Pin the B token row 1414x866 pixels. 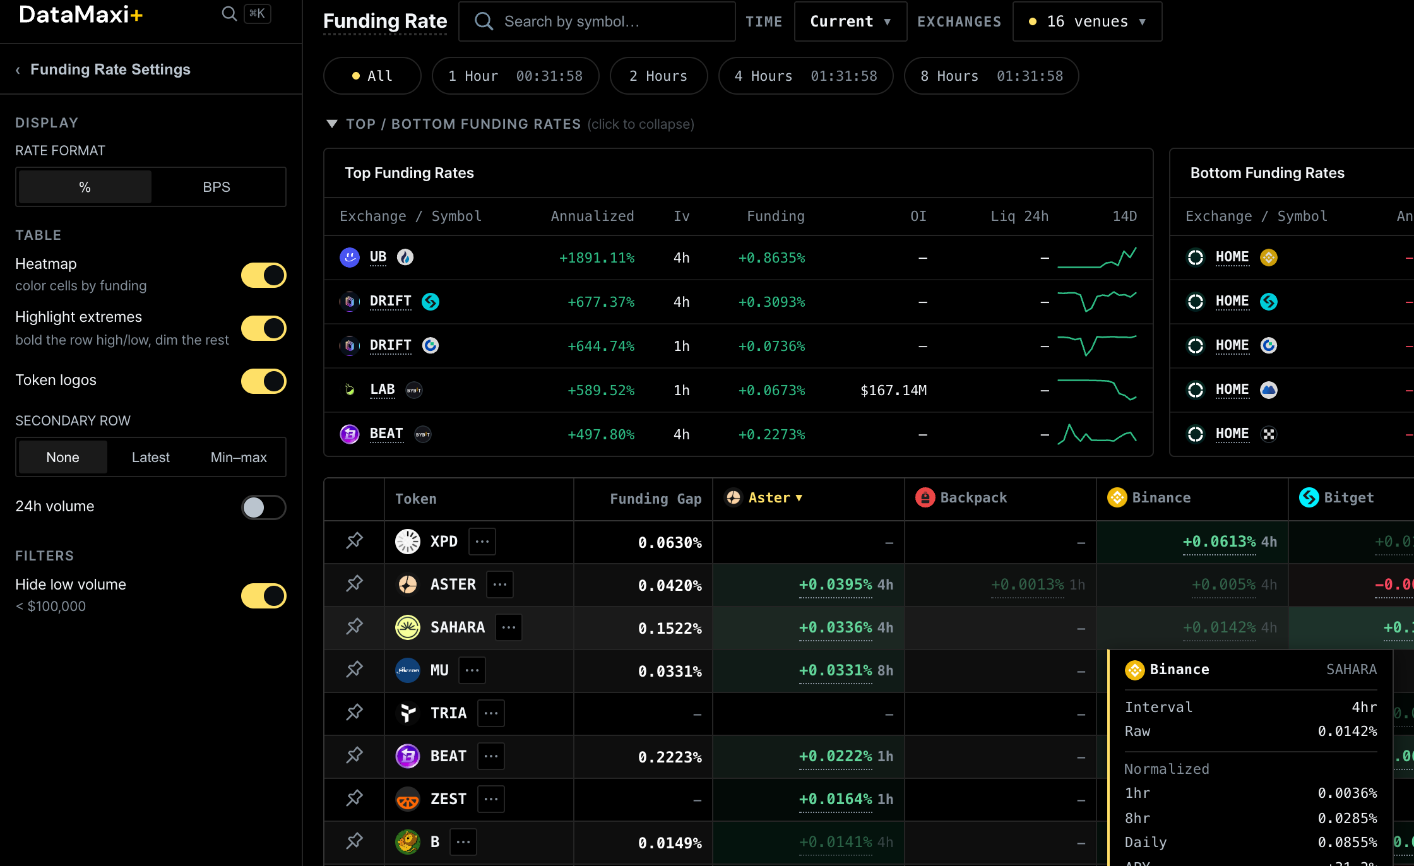pyautogui.click(x=354, y=841)
